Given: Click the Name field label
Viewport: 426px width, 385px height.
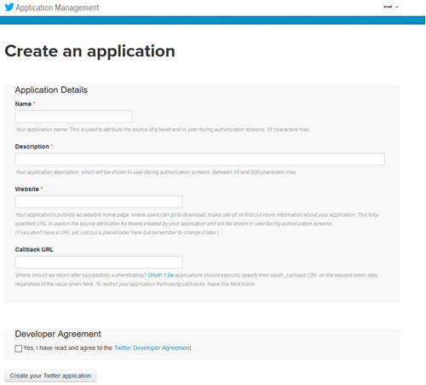Looking at the screenshot, I should [x=23, y=104].
